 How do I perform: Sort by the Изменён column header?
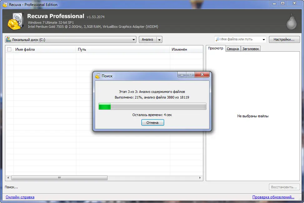pos(186,49)
